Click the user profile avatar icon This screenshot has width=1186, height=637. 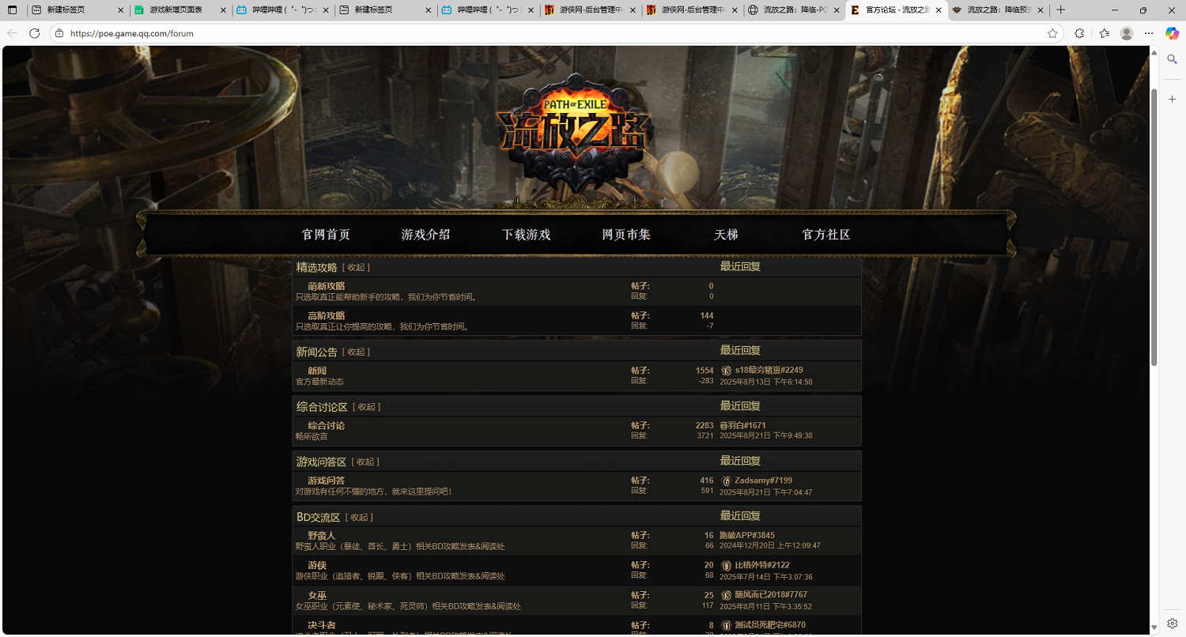click(x=1127, y=33)
